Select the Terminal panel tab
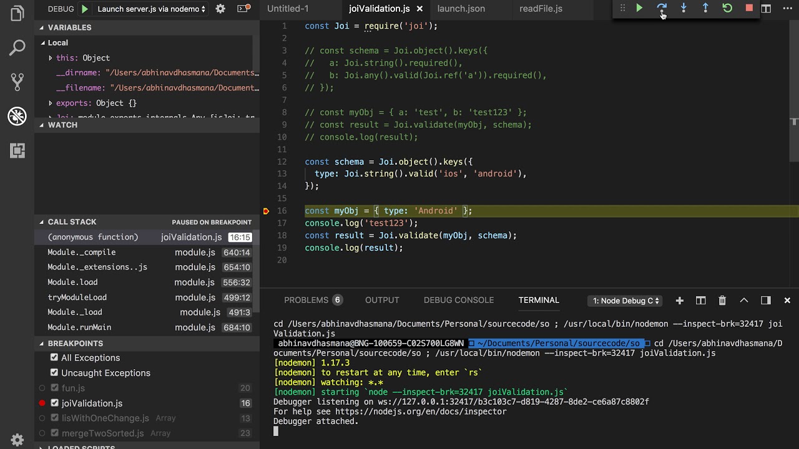The image size is (799, 449). click(539, 300)
